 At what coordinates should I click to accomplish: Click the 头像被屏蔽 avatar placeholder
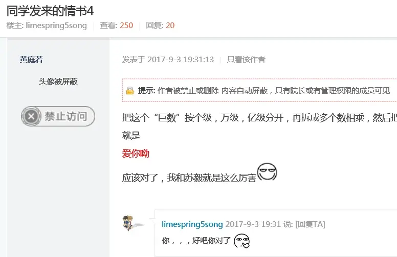click(58, 82)
